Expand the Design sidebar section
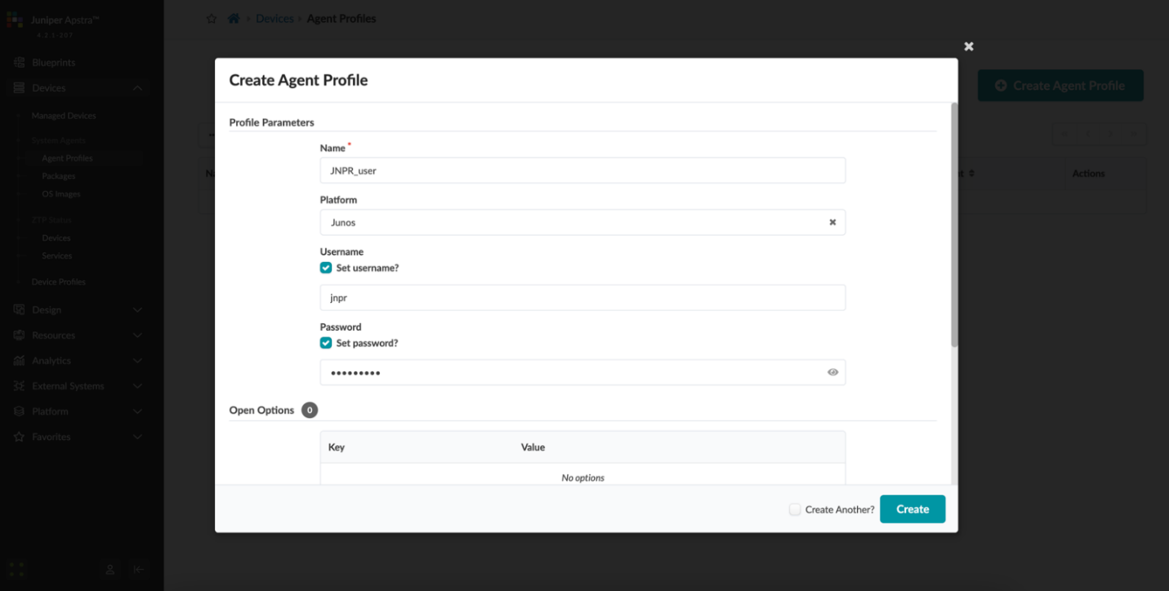The width and height of the screenshot is (1169, 591). [x=137, y=310]
